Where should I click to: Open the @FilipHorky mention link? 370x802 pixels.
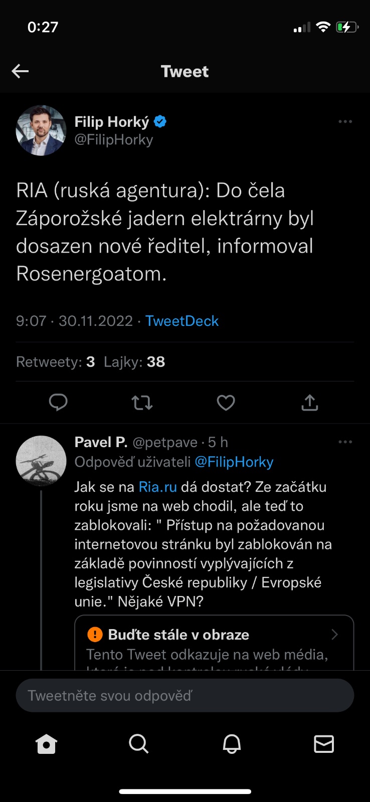tap(234, 462)
